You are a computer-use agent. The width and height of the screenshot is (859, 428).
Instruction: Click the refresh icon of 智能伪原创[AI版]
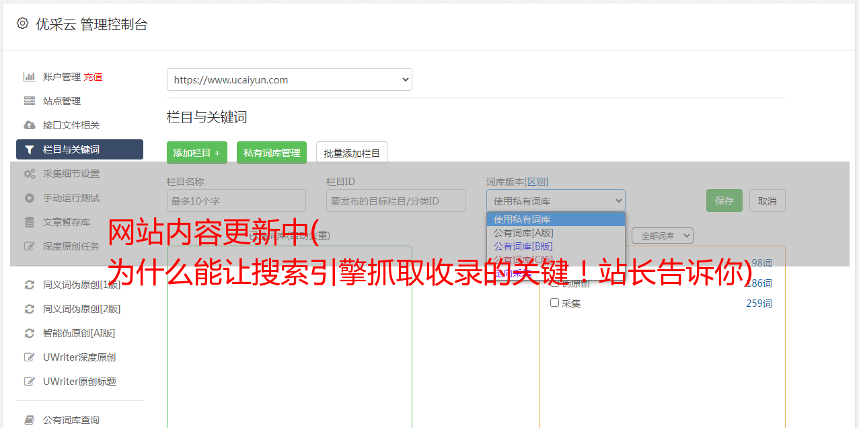(30, 333)
